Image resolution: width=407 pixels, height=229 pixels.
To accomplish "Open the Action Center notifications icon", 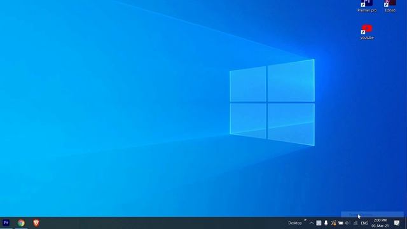I will 397,223.
